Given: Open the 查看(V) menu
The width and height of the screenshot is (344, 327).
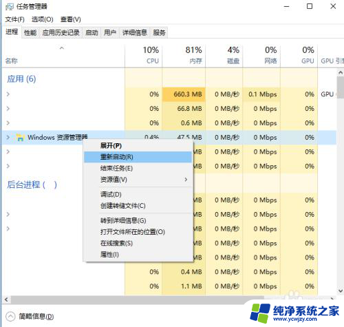Looking at the screenshot, I should coord(71,19).
